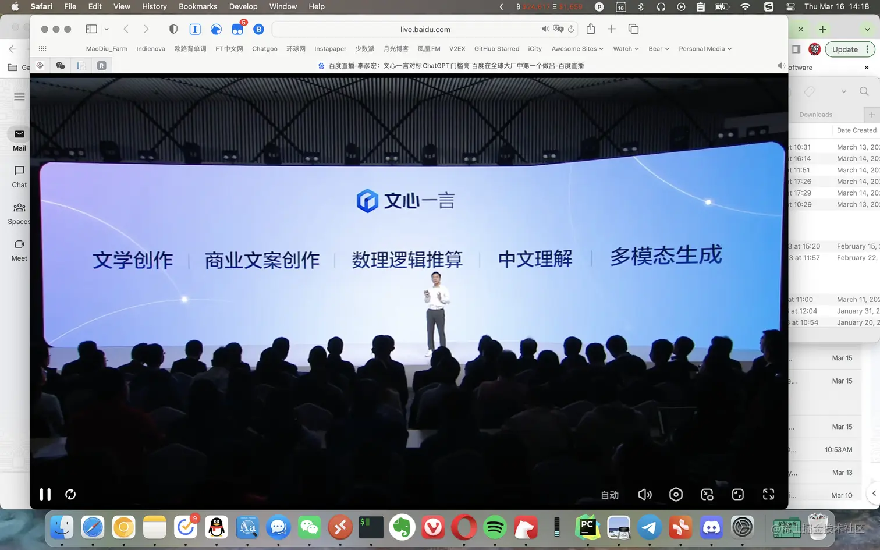The height and width of the screenshot is (550, 880).
Task: Select pinned R tab
Action: [x=102, y=66]
